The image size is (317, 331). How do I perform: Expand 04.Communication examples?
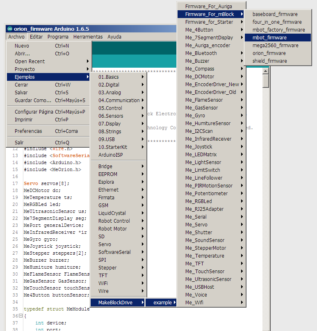point(119,100)
